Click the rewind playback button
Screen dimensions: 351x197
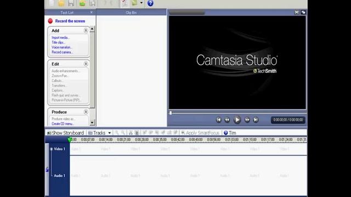point(227,120)
